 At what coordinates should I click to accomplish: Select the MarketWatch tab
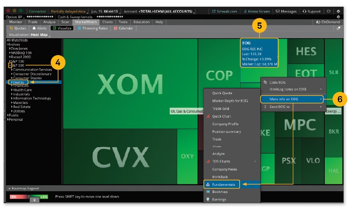click(x=86, y=22)
